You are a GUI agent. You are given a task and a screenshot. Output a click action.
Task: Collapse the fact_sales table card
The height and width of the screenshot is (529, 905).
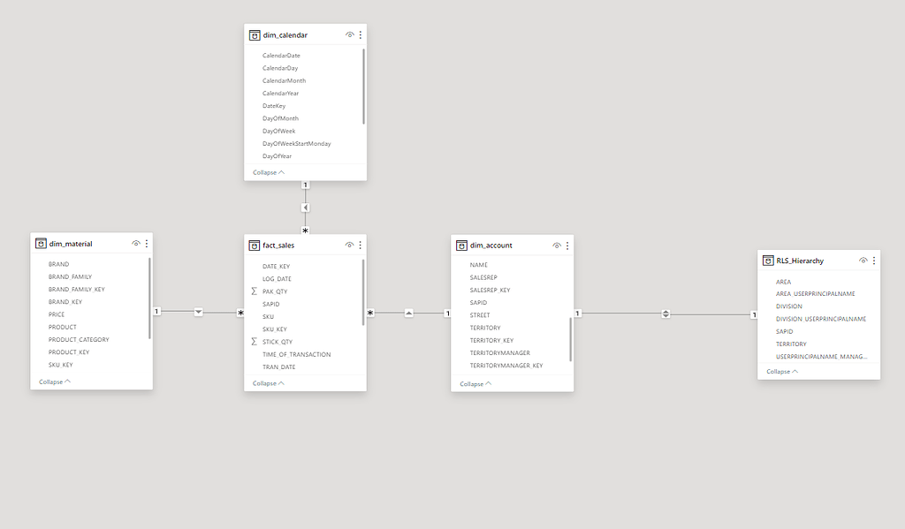(266, 383)
